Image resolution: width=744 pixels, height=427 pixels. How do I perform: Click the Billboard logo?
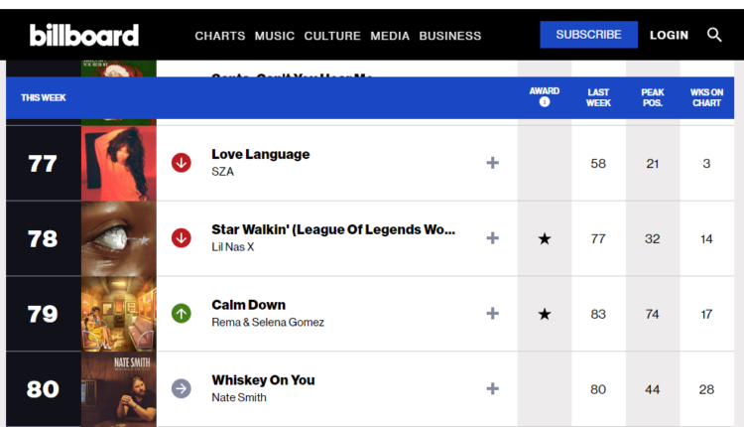[x=84, y=35]
